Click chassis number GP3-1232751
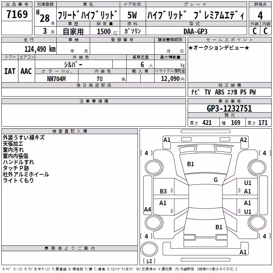The width and height of the screenshot is (273, 273). click(229, 109)
